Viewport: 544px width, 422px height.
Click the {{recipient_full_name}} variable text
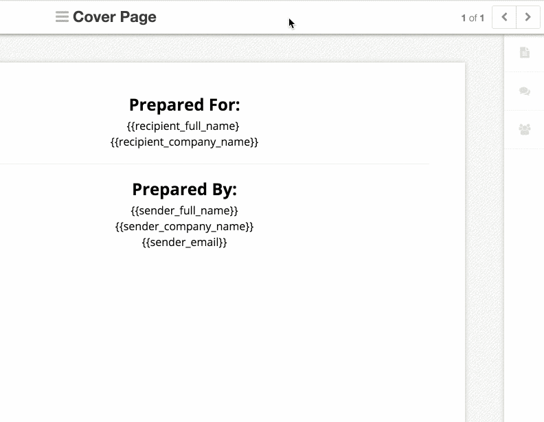(x=184, y=126)
